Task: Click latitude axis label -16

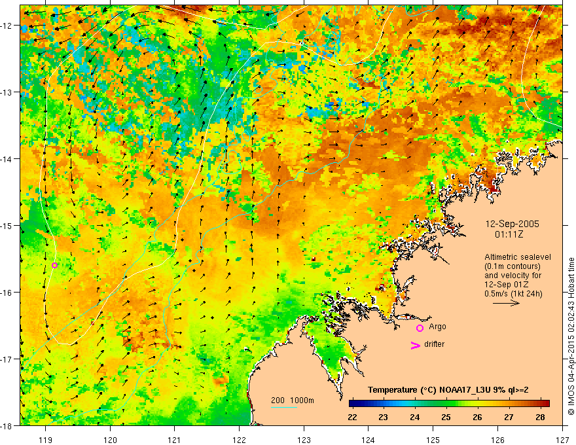Action: [x=7, y=293]
